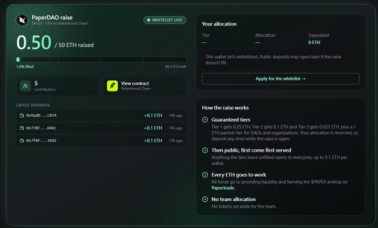Click the WHITELIST LIVE status badge
The image size is (378, 228).
click(x=165, y=20)
